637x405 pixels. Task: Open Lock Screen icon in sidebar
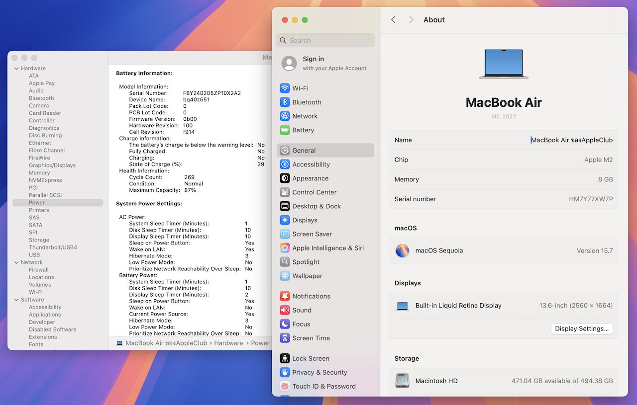point(285,358)
